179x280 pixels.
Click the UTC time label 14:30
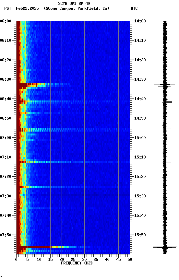point(140,79)
